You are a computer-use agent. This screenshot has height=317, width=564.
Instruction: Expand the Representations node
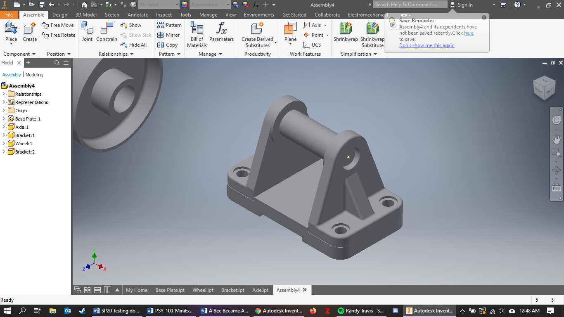4,102
